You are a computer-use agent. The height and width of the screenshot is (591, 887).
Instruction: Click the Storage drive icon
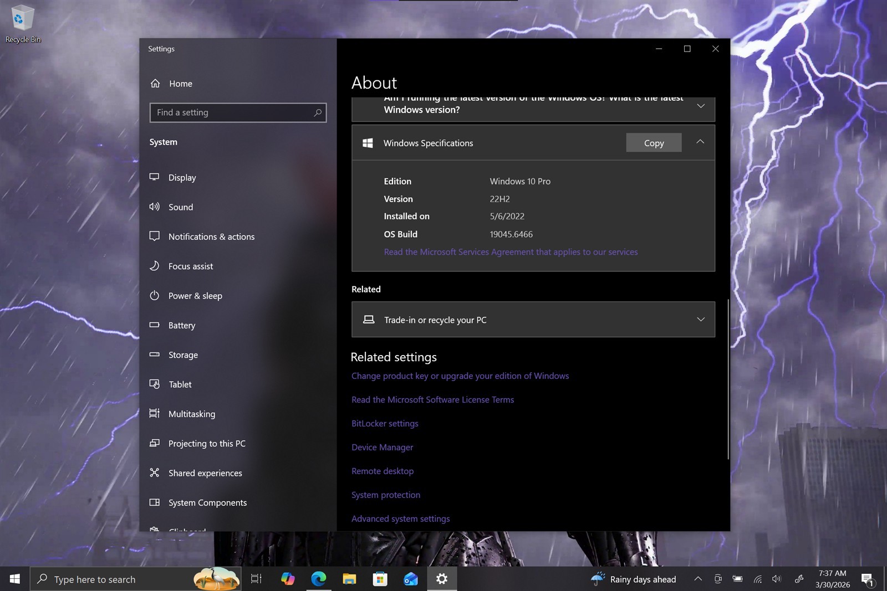point(154,354)
